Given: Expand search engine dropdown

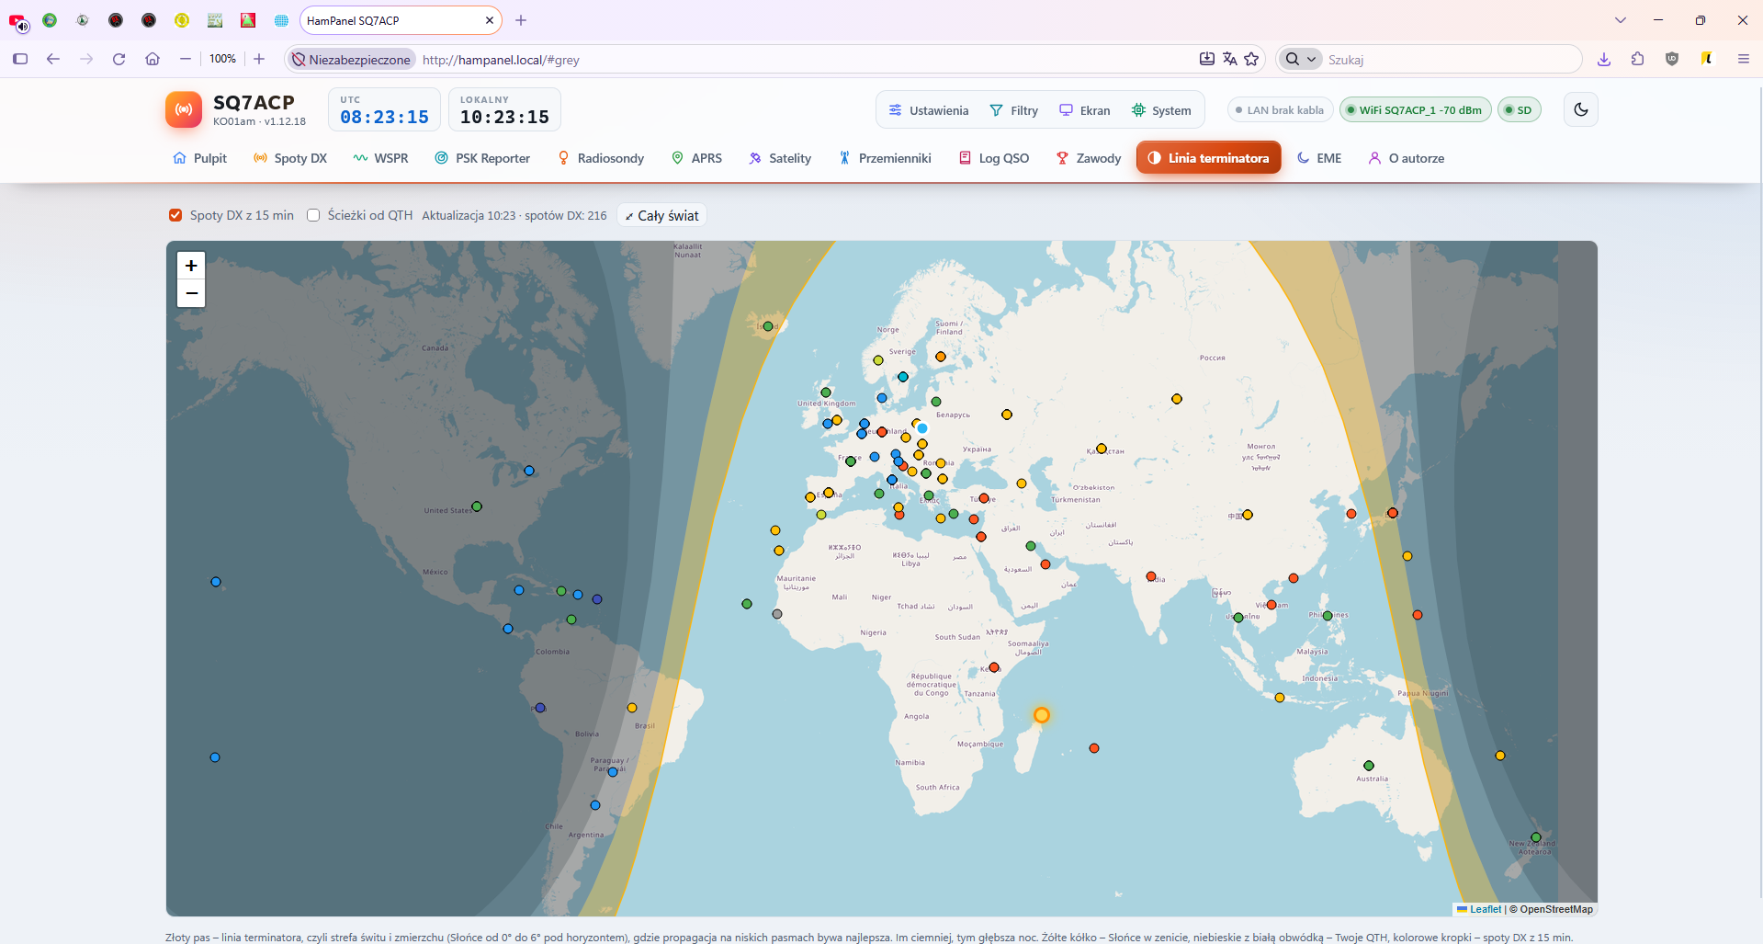Looking at the screenshot, I should (1300, 59).
